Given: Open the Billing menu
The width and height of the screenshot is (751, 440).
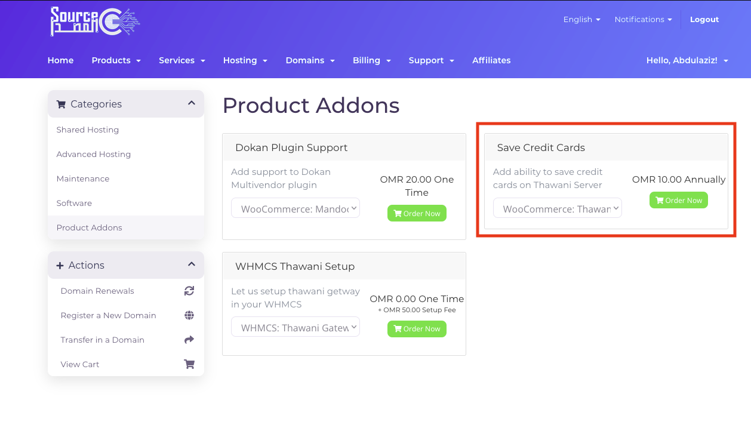Looking at the screenshot, I should click(x=372, y=60).
